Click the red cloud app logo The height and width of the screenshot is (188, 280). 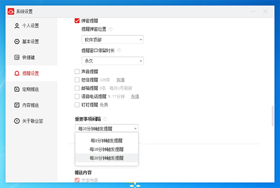[11, 12]
